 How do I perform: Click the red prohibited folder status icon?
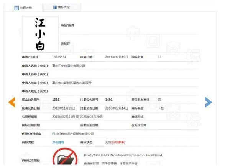coord(65,158)
